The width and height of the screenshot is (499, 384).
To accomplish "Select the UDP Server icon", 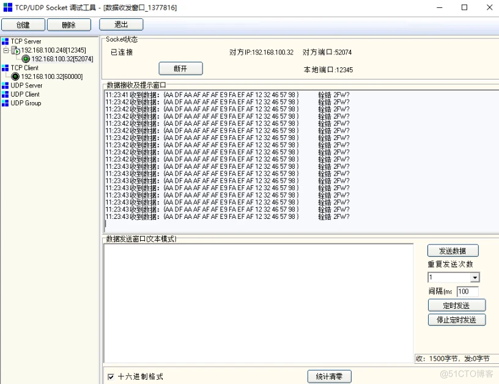I will pos(6,86).
